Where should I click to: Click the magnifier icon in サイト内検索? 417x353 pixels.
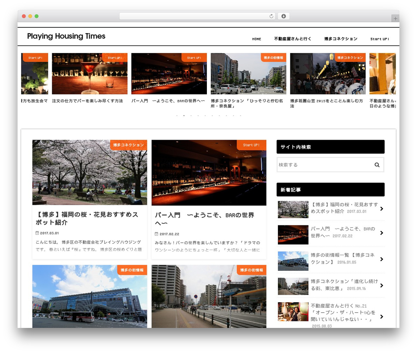377,165
